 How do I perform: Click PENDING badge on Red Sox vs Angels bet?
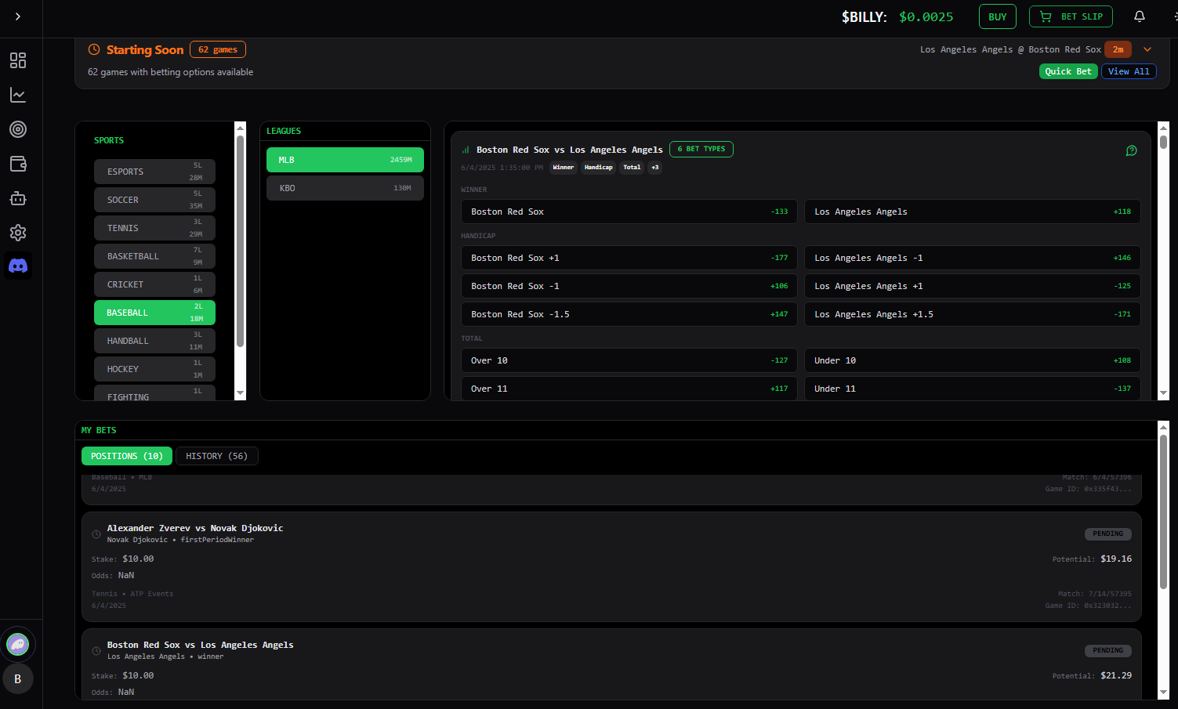pos(1108,650)
